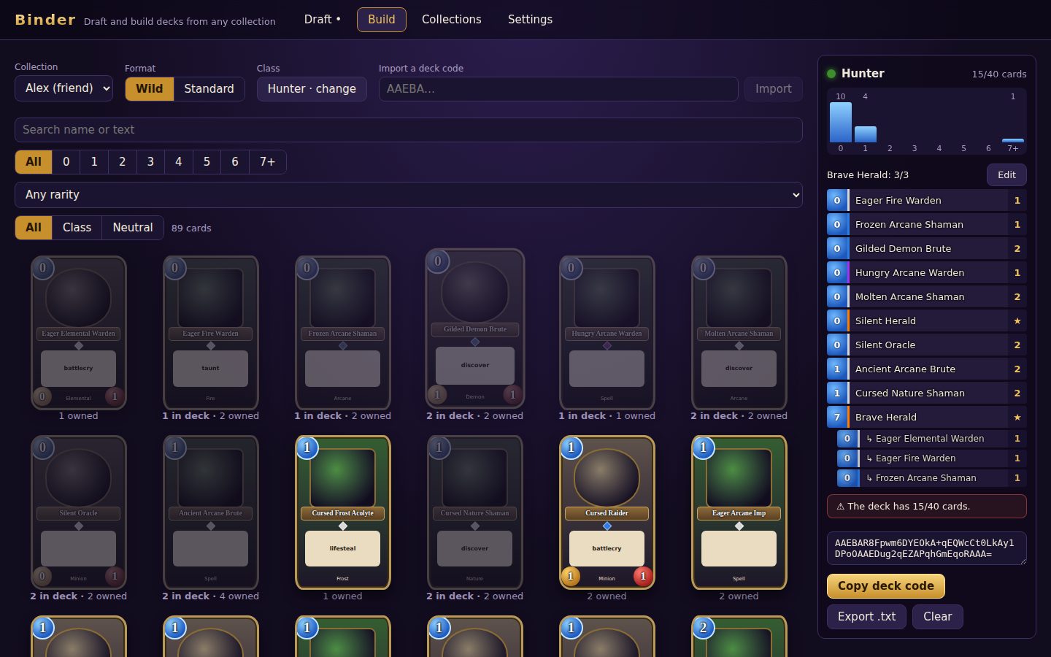Click the warning icon in the deck size alert
The width and height of the screenshot is (1051, 657).
[840, 506]
